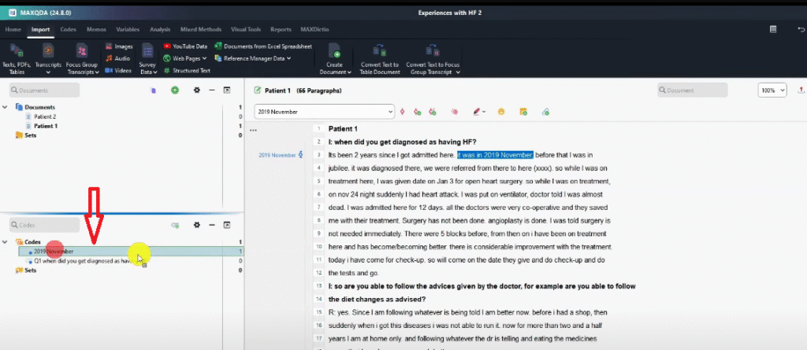807x350 pixels.
Task: Import Images from the ribbon
Action: (x=119, y=46)
